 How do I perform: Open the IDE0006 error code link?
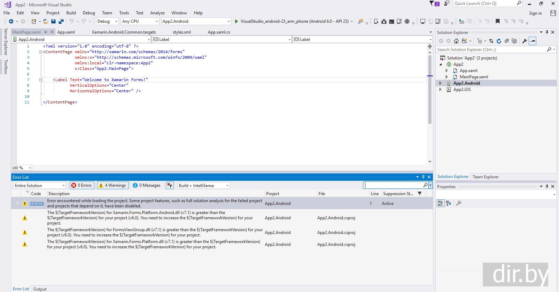click(x=37, y=204)
